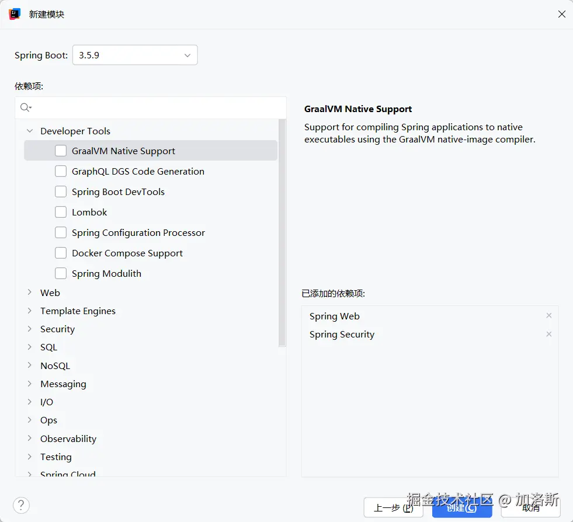Expand the NoSQL category
The width and height of the screenshot is (573, 522).
coord(30,366)
